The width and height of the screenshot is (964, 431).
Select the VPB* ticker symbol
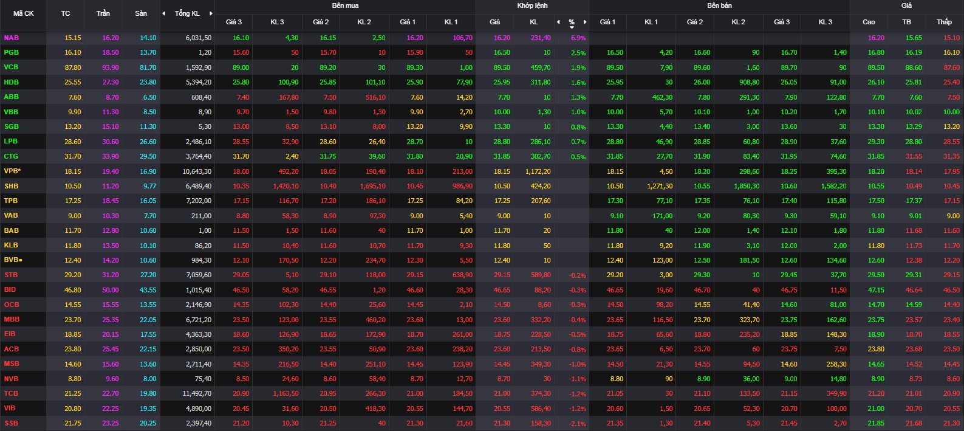click(13, 171)
